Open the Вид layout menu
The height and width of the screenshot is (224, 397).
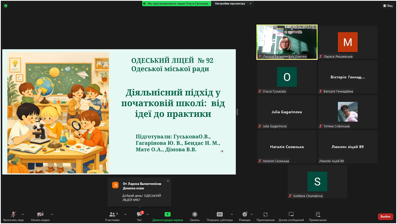(387, 6)
